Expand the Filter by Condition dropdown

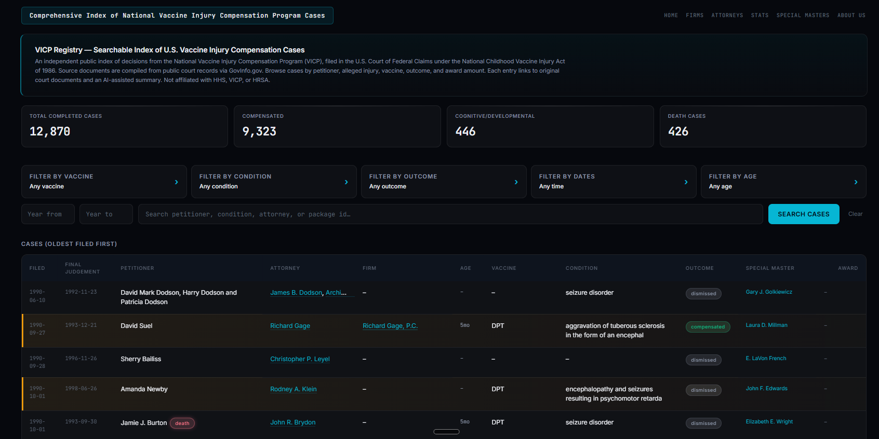point(274,182)
